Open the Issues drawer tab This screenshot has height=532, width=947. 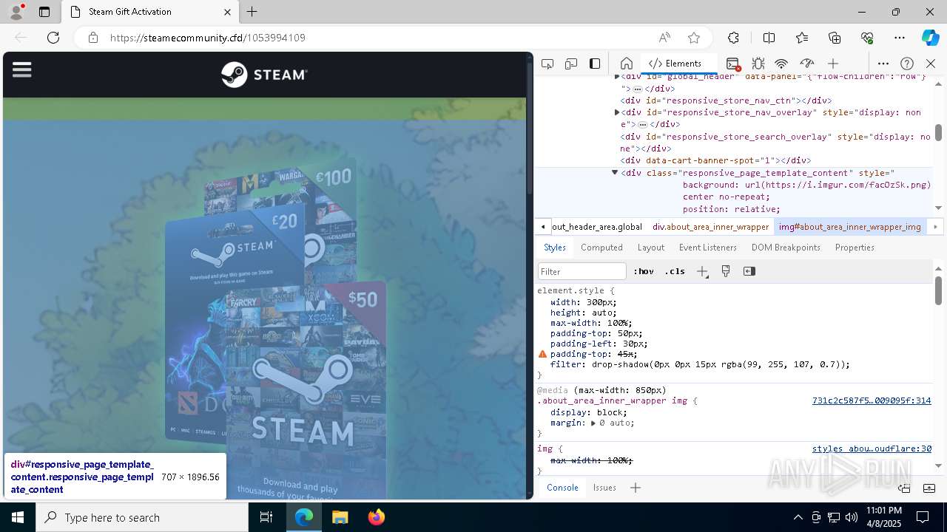coord(604,488)
